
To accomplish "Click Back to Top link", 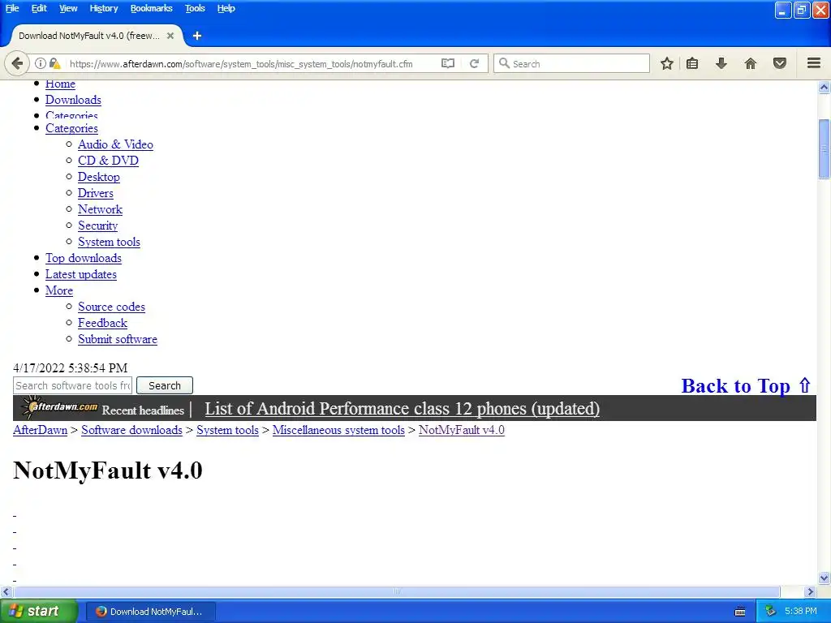I will coord(747,385).
